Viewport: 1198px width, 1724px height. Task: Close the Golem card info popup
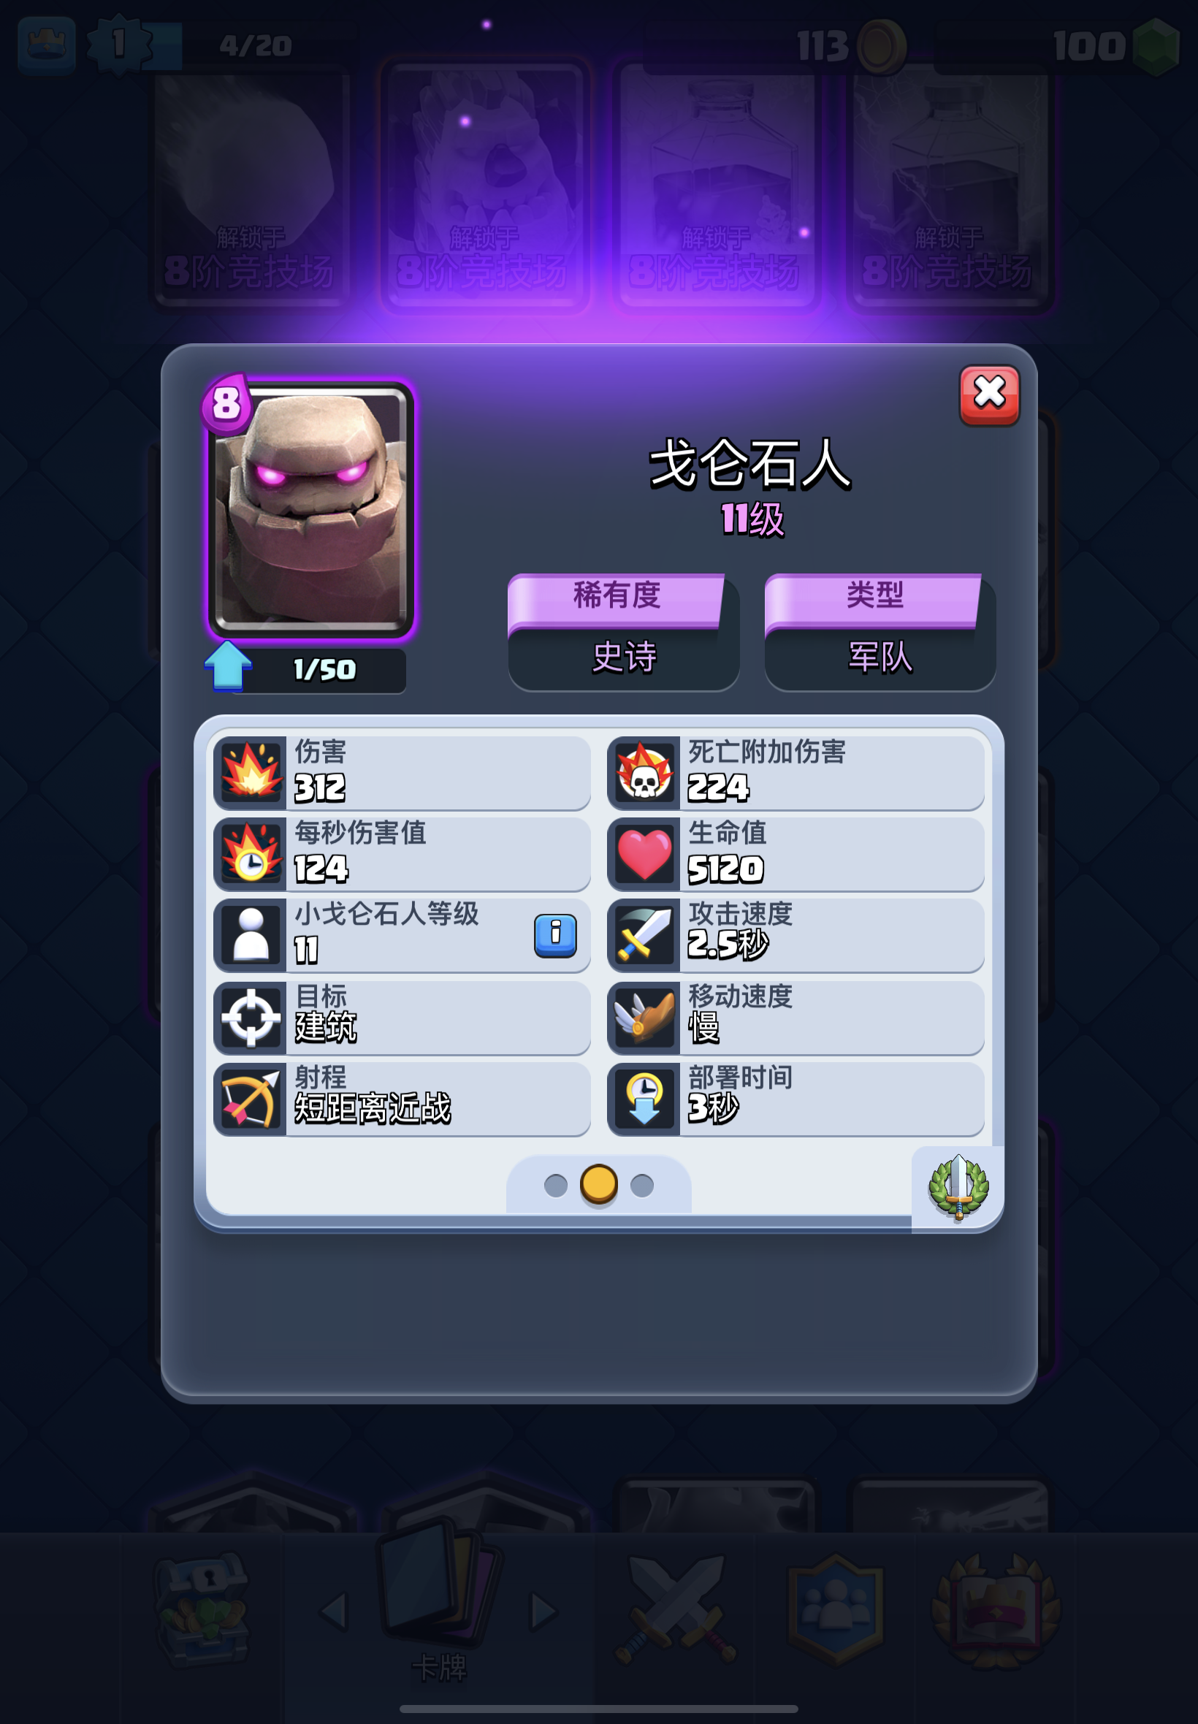[x=989, y=394]
